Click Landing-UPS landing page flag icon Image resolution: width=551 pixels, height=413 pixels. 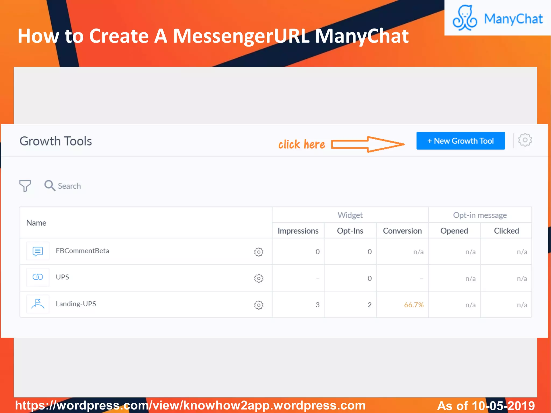[38, 304]
